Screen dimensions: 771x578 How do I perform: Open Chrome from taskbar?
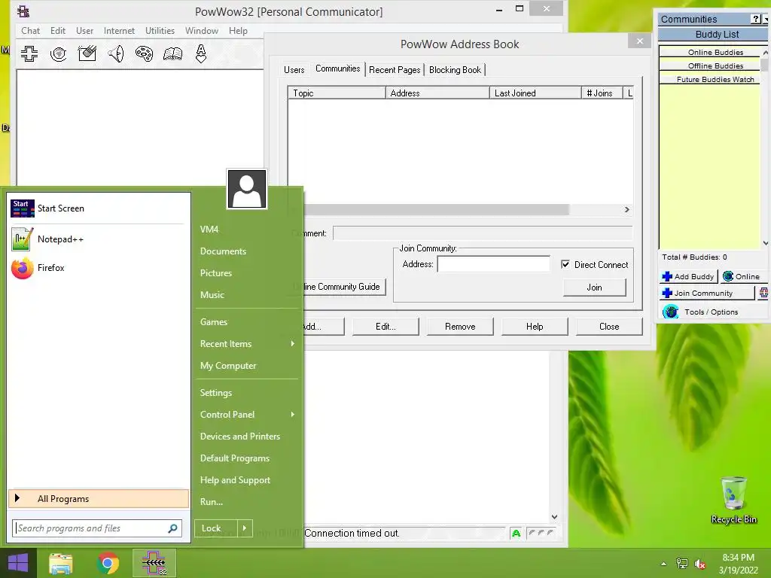(x=108, y=563)
